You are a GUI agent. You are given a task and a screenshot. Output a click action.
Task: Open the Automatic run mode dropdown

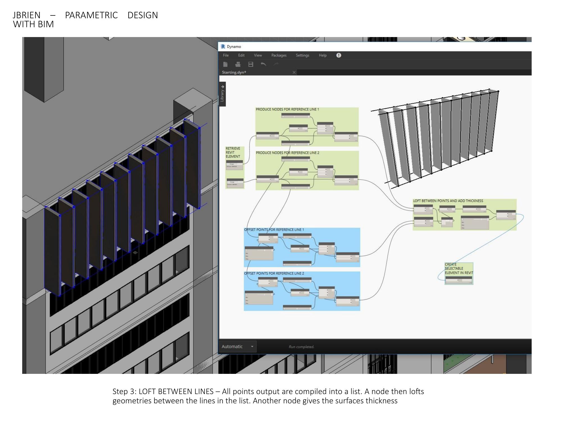[252, 347]
